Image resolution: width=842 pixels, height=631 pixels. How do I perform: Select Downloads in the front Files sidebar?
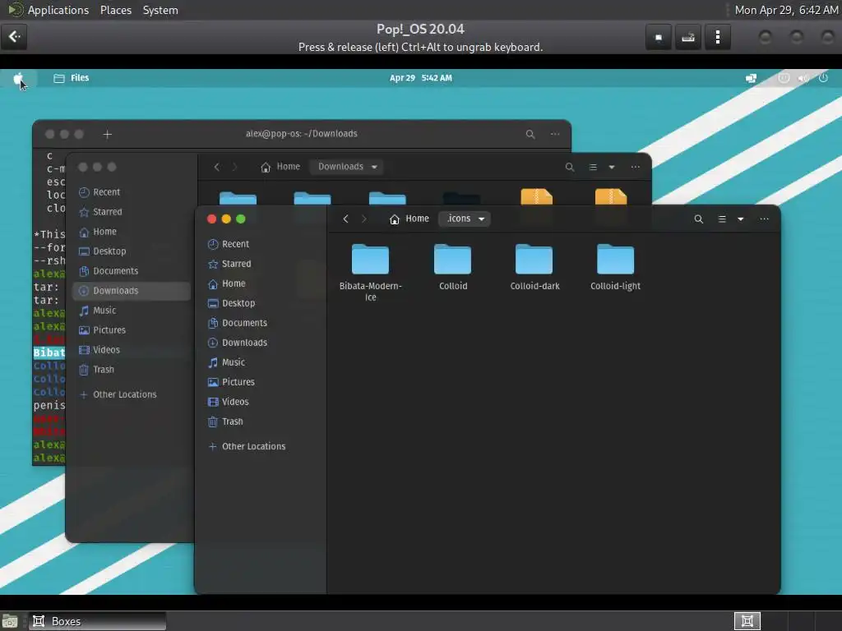[260, 343]
